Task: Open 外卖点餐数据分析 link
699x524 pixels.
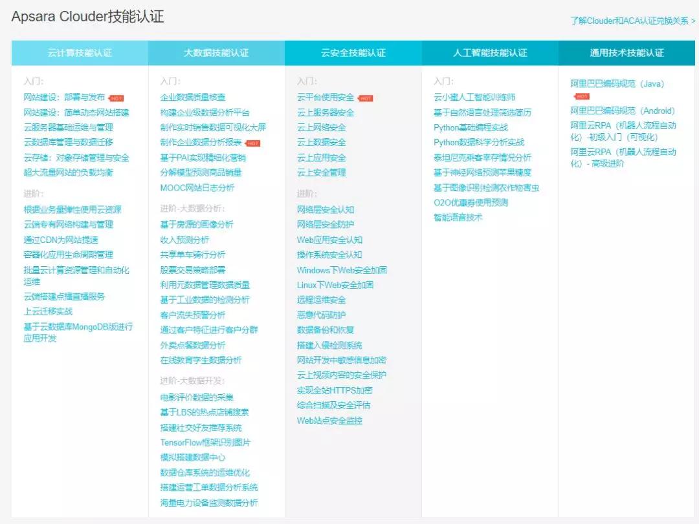Action: 193,345
